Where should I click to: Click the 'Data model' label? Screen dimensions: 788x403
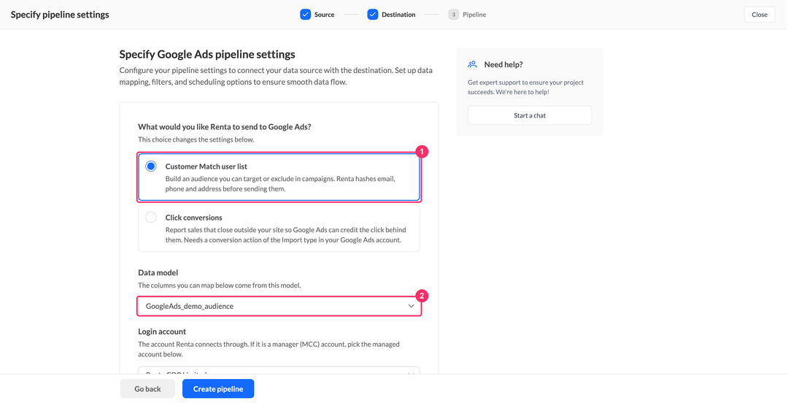(x=158, y=273)
